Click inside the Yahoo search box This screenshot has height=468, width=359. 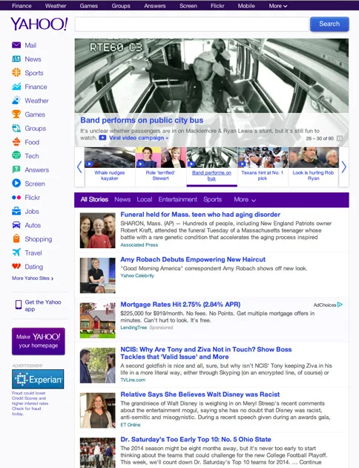191,25
